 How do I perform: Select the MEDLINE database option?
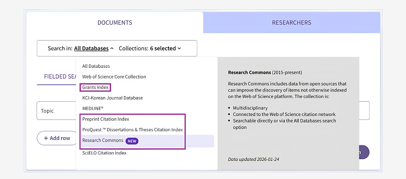93,109
